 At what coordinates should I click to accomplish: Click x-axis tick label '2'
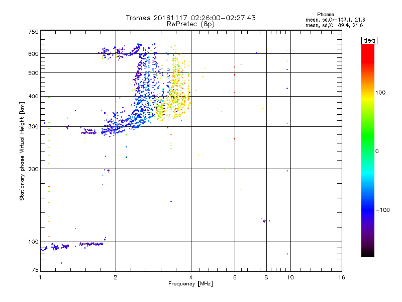click(116, 277)
